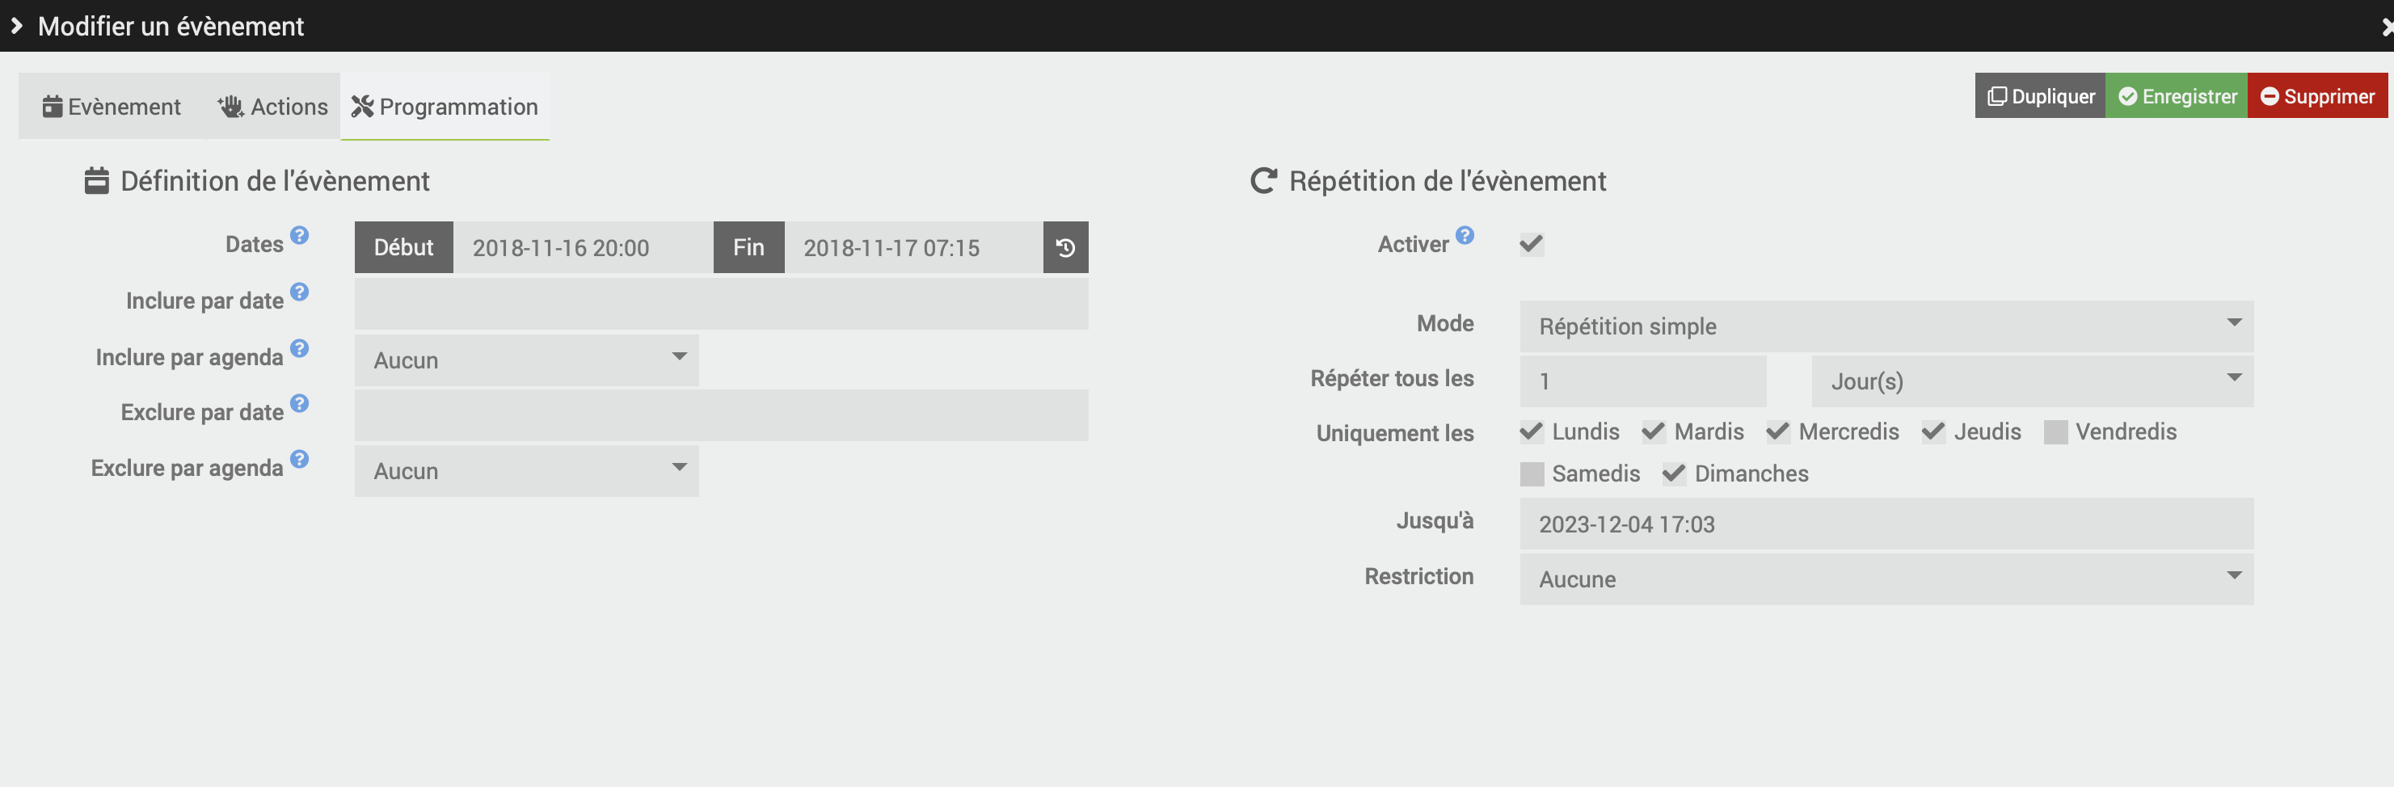
Task: Enable the Vendredis checkbox
Action: (x=2055, y=432)
